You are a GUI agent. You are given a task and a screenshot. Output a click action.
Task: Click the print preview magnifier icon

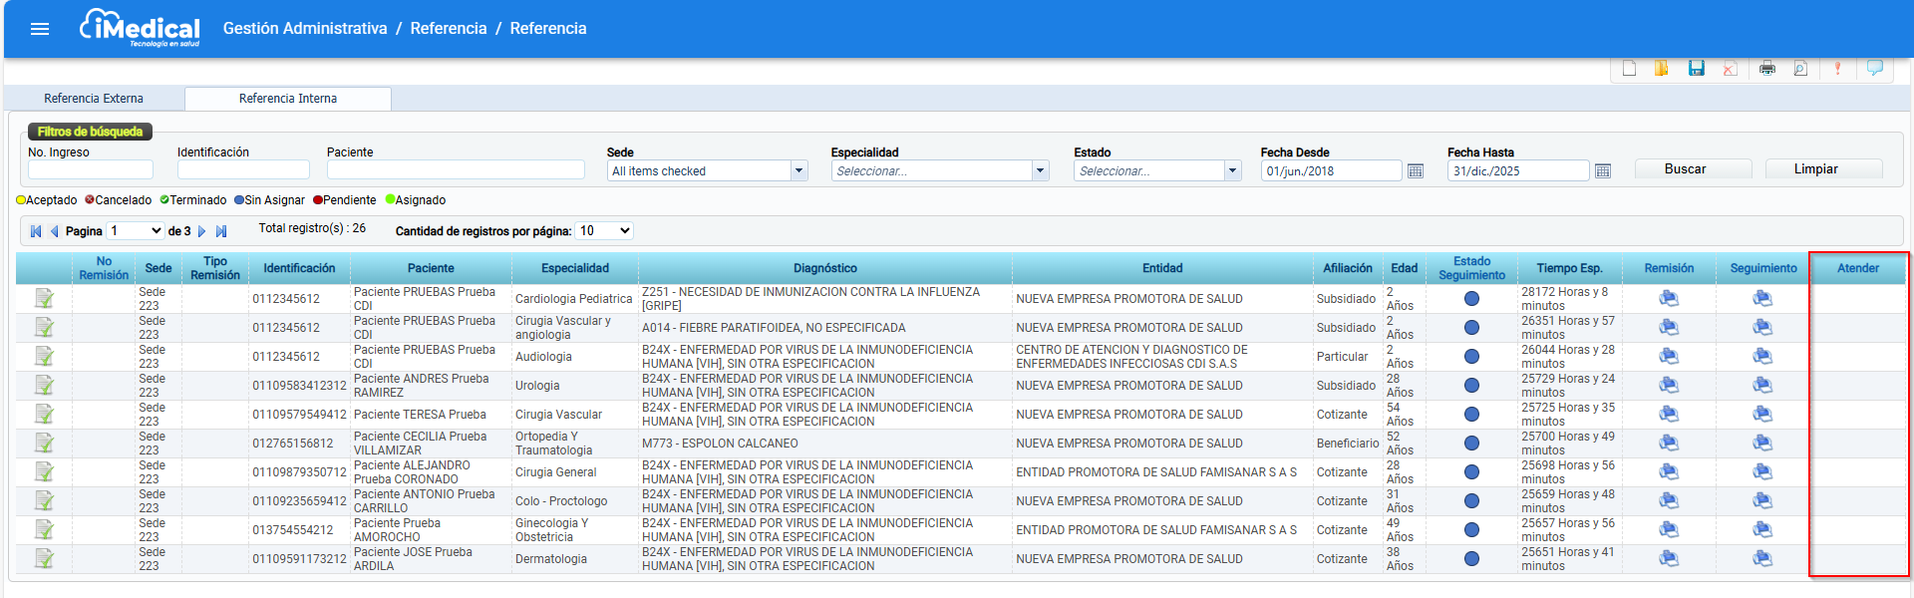1800,68
